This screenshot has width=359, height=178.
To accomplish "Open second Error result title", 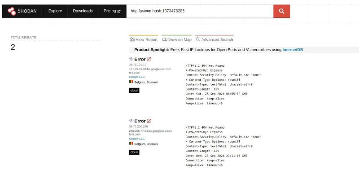I will (x=140, y=121).
